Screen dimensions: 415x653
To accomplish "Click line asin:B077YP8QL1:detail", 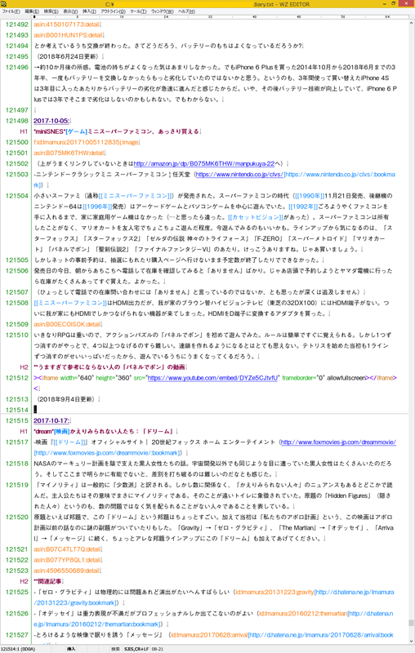I will [x=68, y=560].
